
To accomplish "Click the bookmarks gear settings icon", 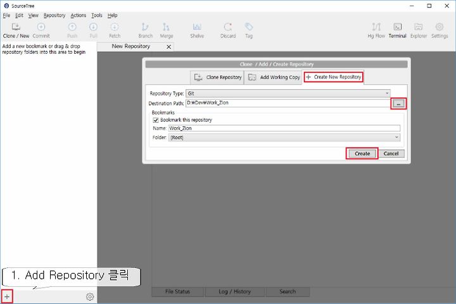I will click(90, 296).
